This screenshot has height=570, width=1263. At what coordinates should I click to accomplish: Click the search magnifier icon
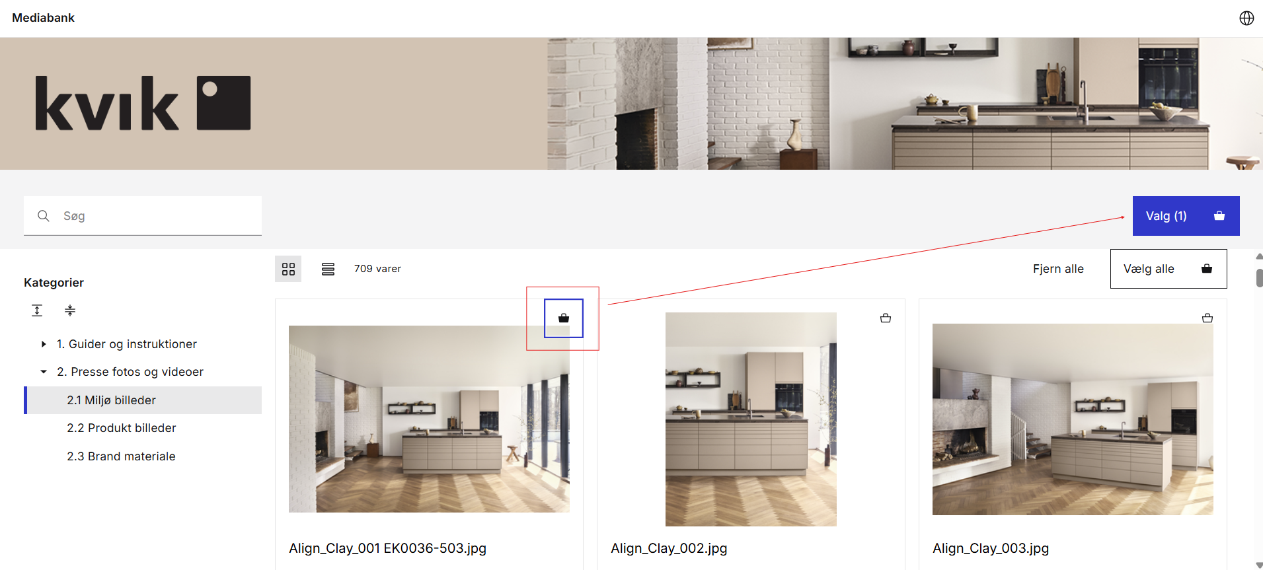[x=44, y=216]
